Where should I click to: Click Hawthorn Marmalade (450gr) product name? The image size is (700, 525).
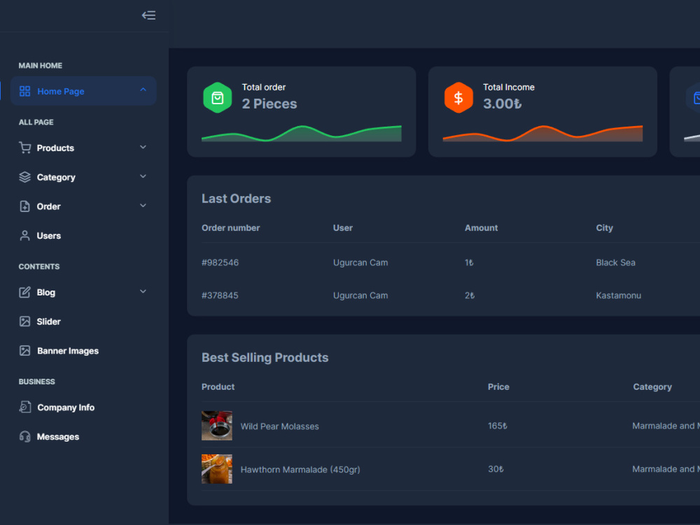pos(300,470)
